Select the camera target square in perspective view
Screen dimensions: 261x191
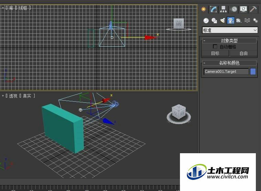[80, 110]
